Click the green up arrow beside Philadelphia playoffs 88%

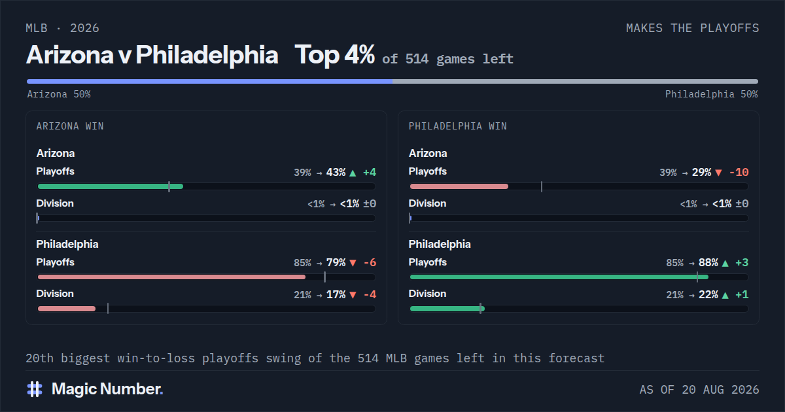(725, 263)
